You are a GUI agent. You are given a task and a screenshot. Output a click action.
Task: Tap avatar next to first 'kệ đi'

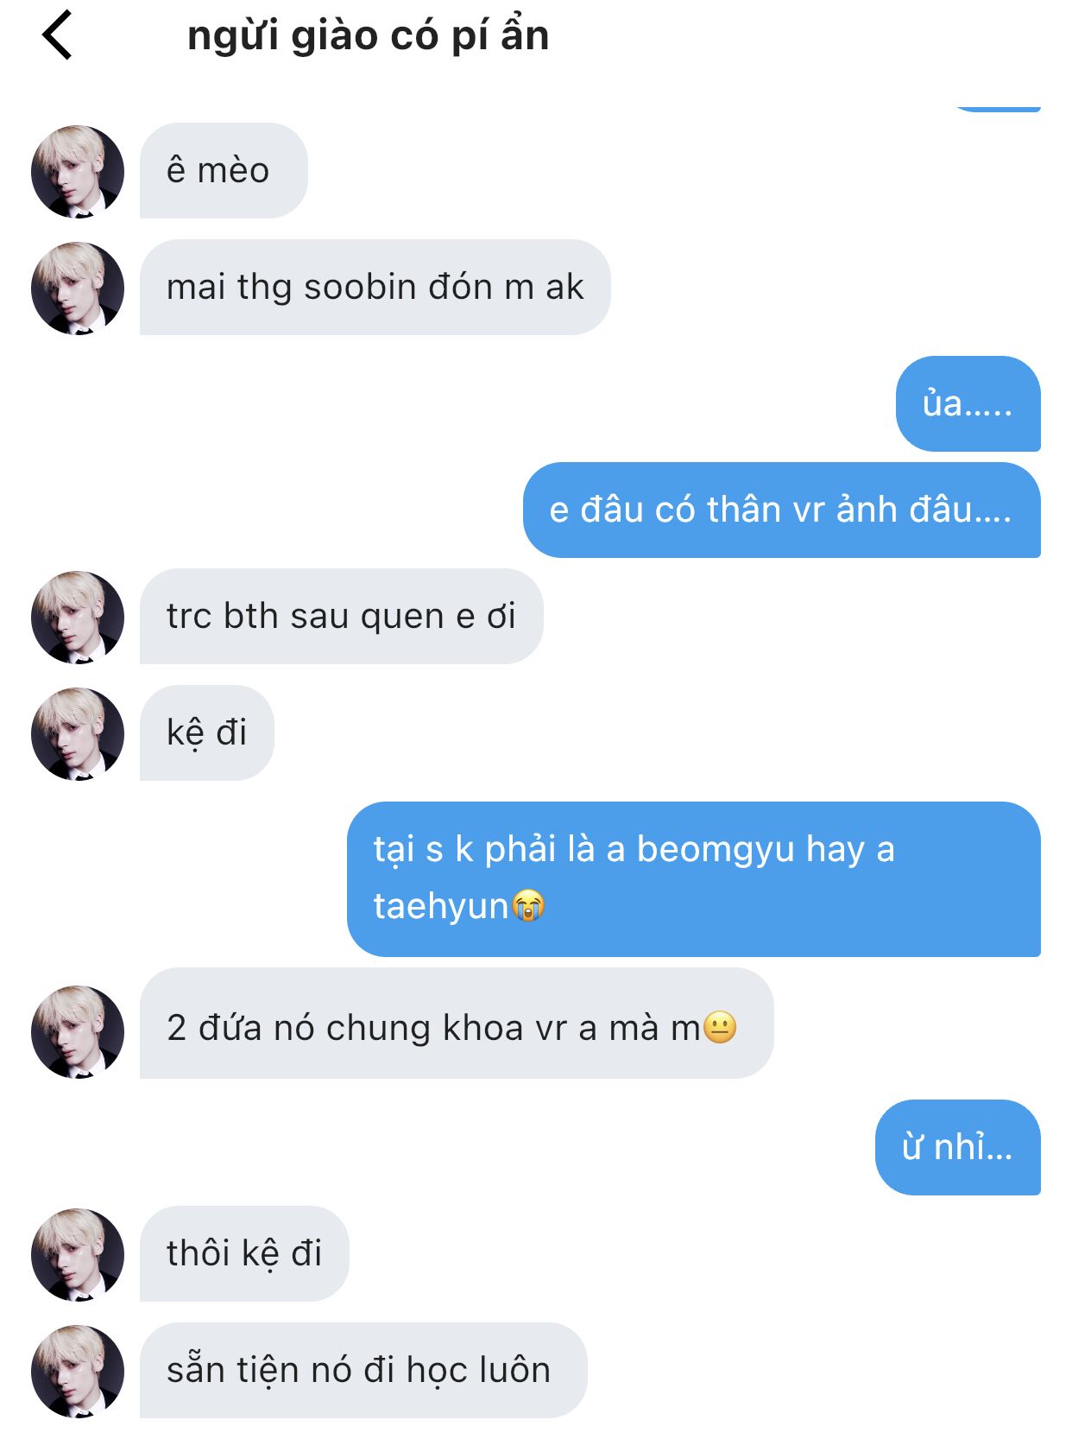point(78,733)
